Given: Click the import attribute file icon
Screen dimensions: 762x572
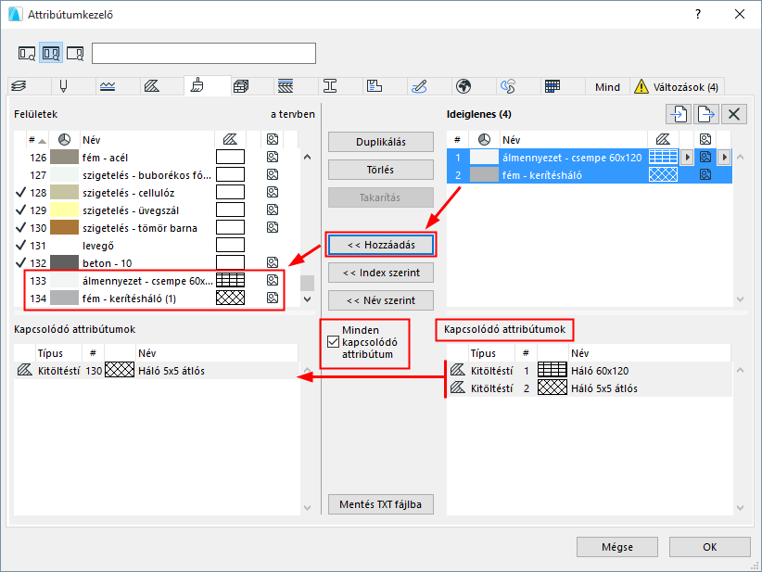Looking at the screenshot, I should coord(679,114).
